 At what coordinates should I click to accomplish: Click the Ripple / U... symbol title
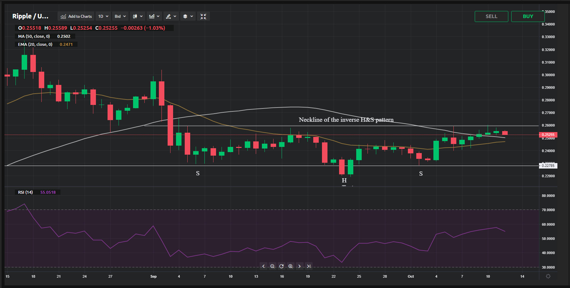pos(30,16)
